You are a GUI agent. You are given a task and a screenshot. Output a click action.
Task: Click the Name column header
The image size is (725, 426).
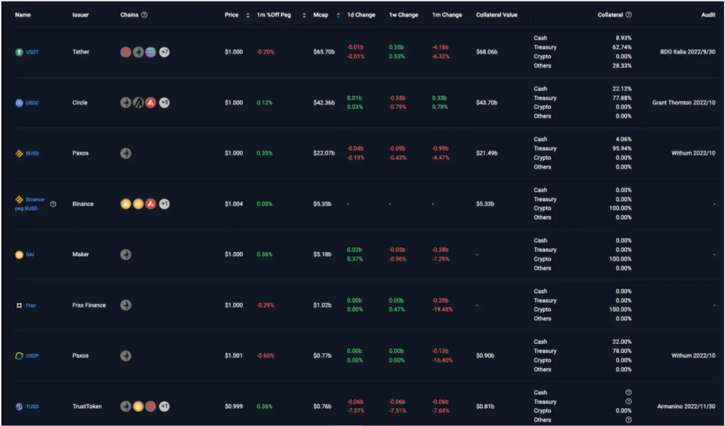click(23, 15)
